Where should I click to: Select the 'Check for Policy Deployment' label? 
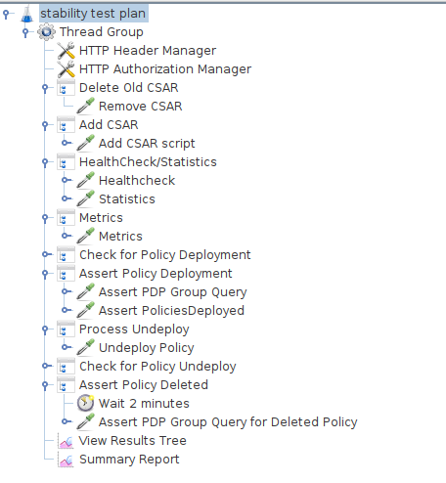click(165, 255)
